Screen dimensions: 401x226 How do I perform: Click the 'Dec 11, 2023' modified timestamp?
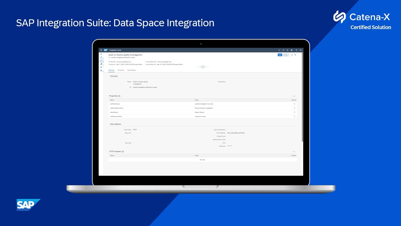point(170,64)
